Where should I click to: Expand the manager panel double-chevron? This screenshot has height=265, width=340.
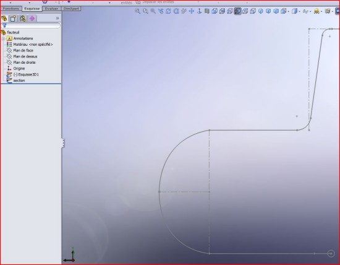pyautogui.click(x=57, y=18)
